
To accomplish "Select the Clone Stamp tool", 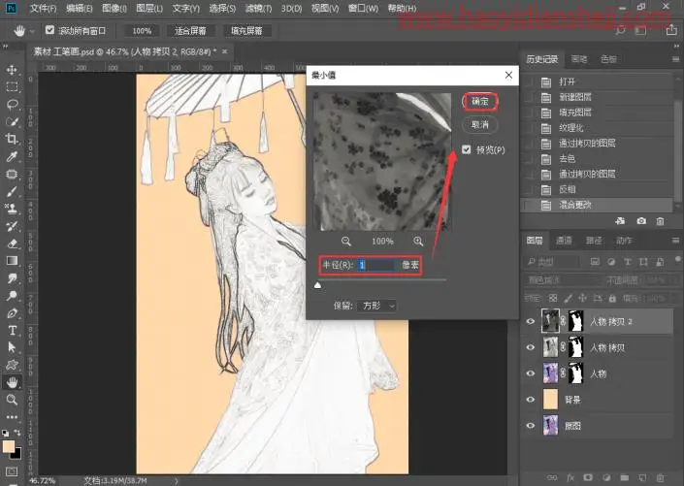I will (12, 209).
